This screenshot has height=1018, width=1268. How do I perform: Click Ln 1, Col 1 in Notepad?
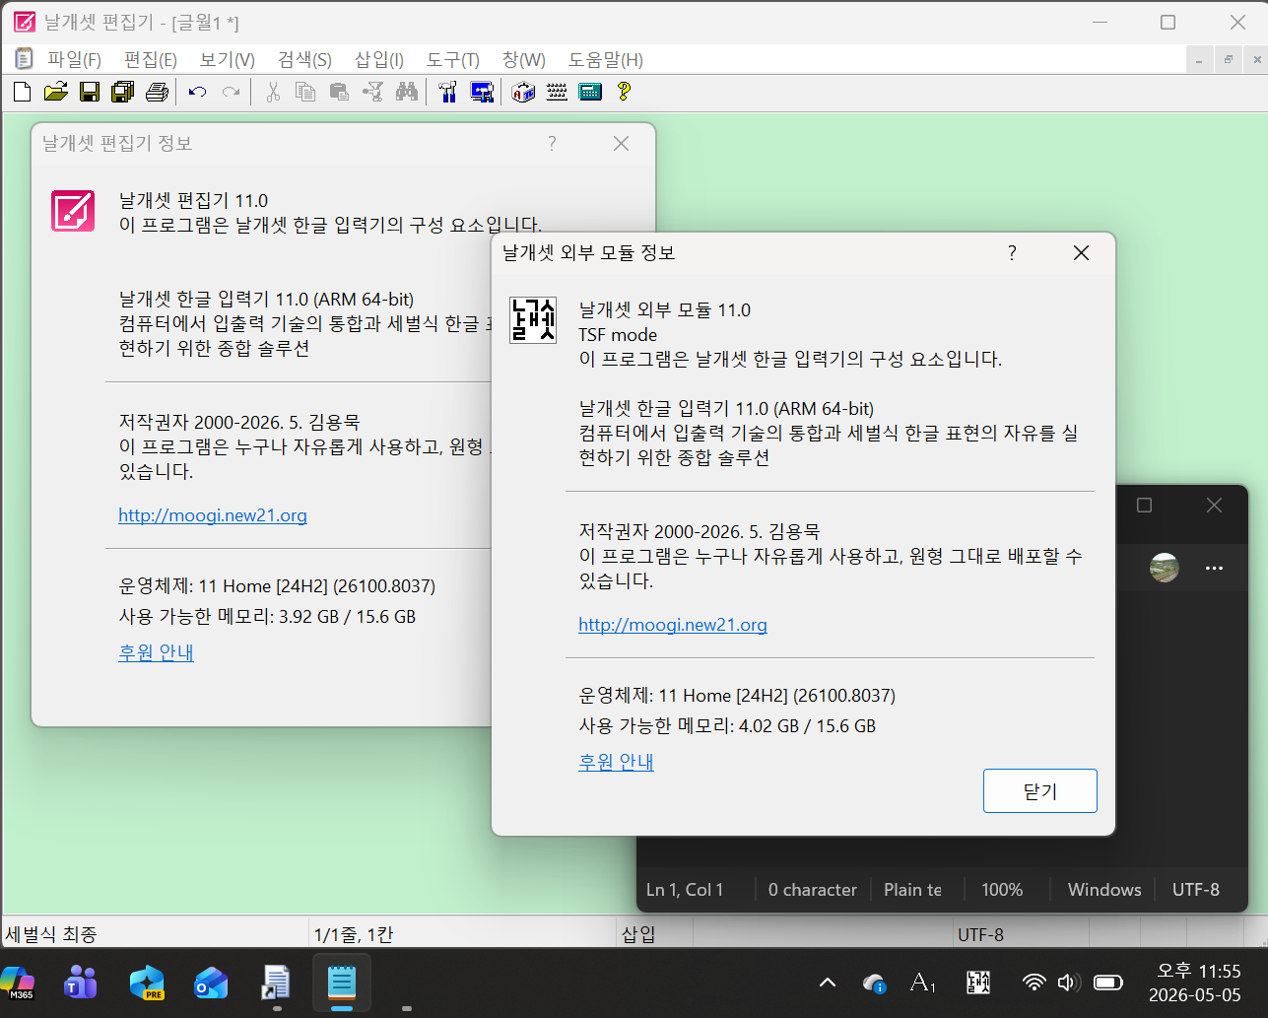[x=685, y=890]
